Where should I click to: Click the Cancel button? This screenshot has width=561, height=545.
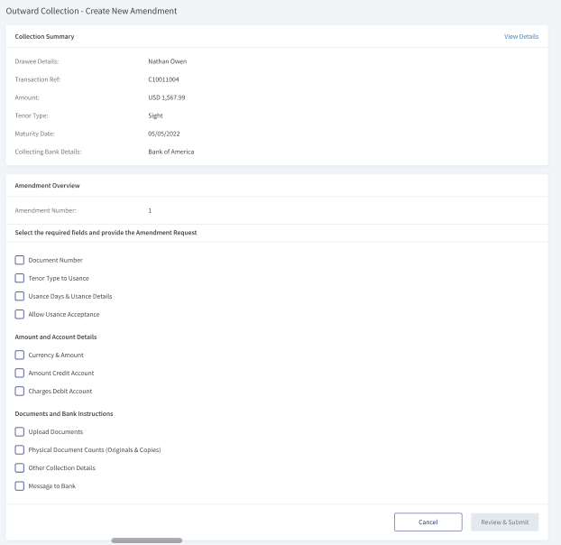click(x=428, y=522)
